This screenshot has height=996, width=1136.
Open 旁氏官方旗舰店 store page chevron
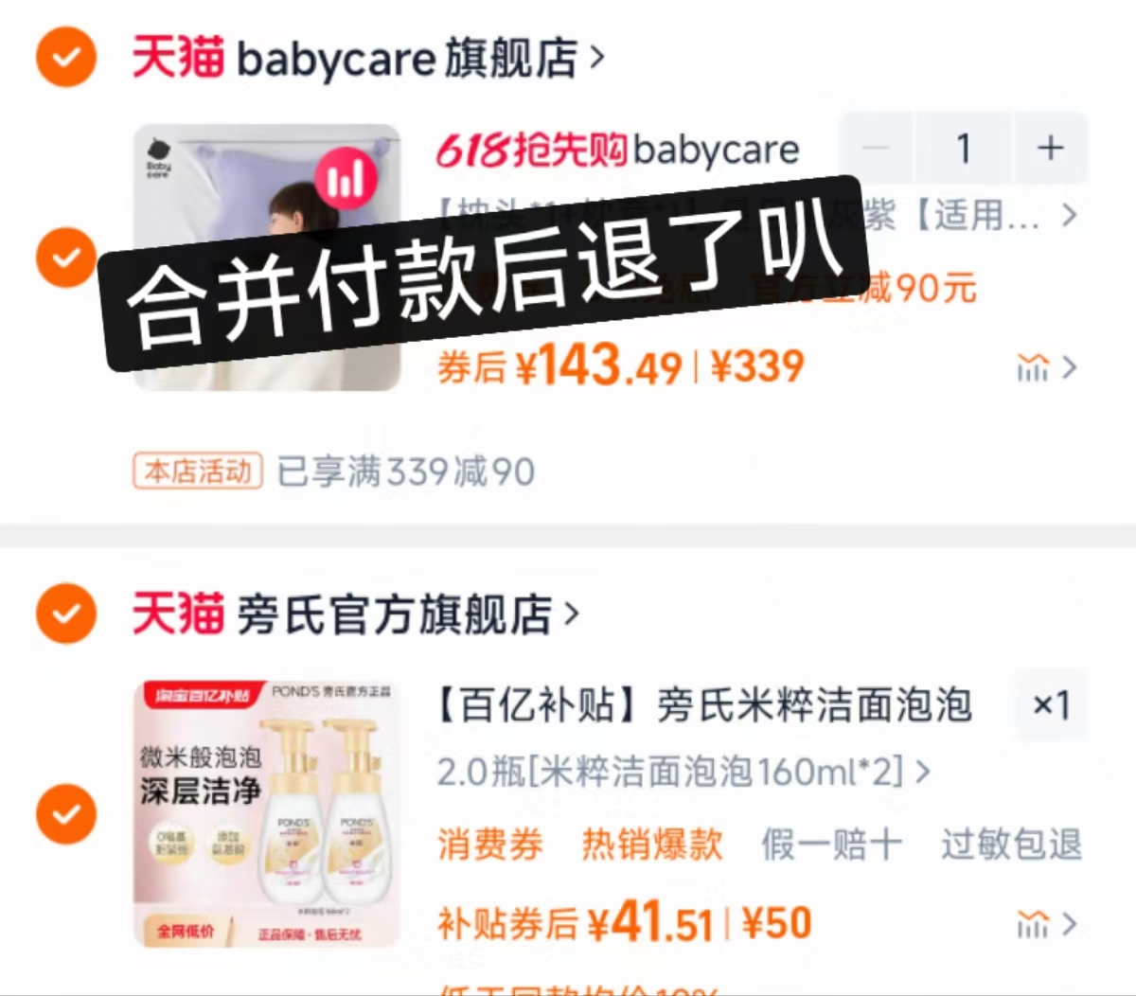pos(571,614)
